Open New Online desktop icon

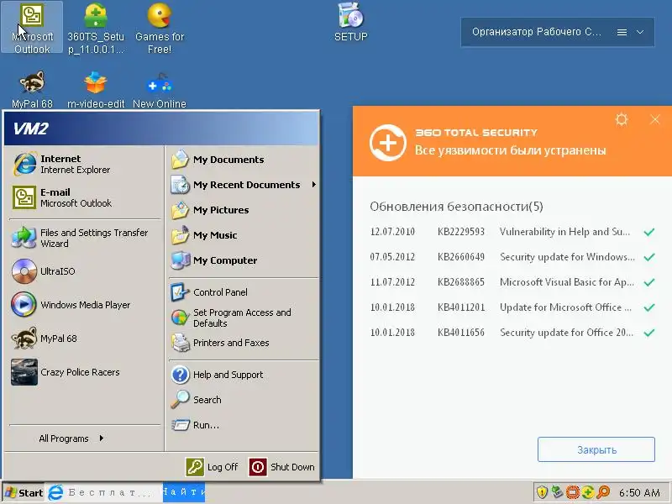[x=160, y=89]
